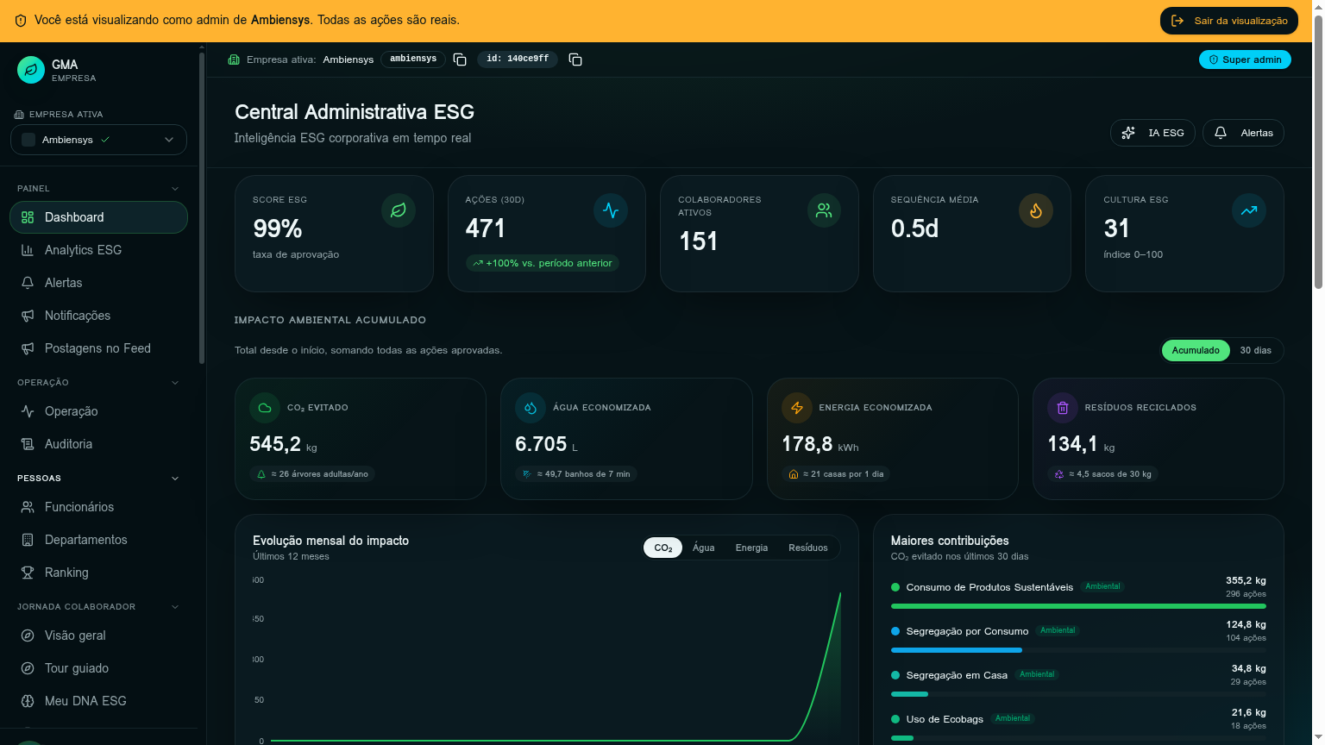Switch to the 30 dias view
The image size is (1325, 745).
point(1255,350)
